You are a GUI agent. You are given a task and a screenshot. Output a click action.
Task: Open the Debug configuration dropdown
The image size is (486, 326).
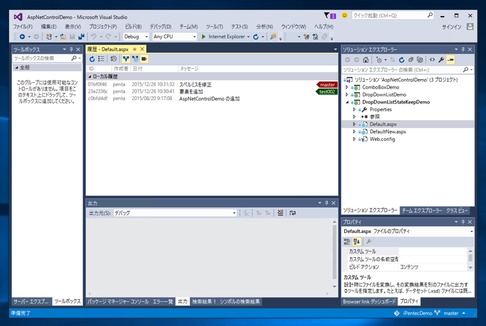tap(136, 36)
